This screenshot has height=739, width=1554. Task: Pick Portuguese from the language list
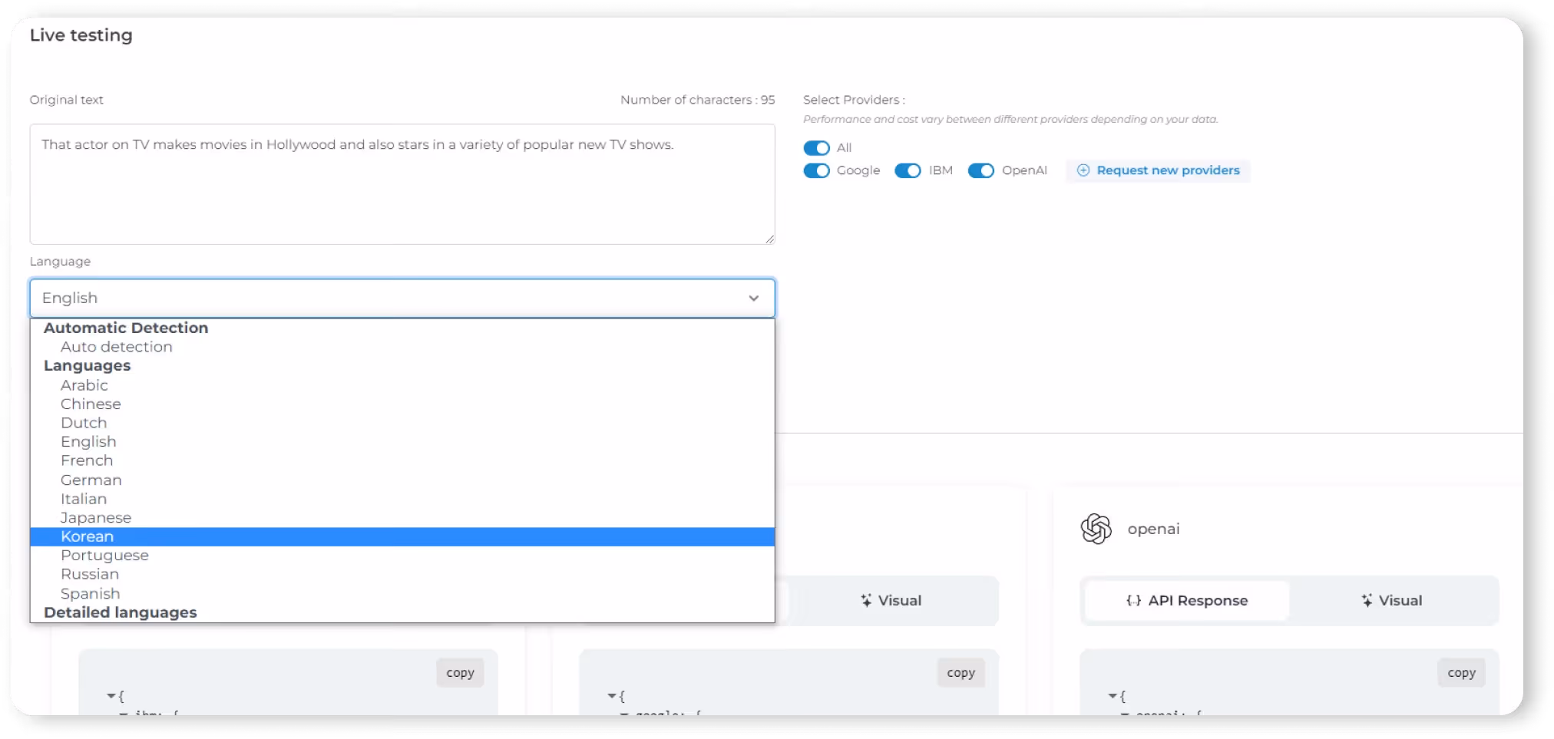402,556
